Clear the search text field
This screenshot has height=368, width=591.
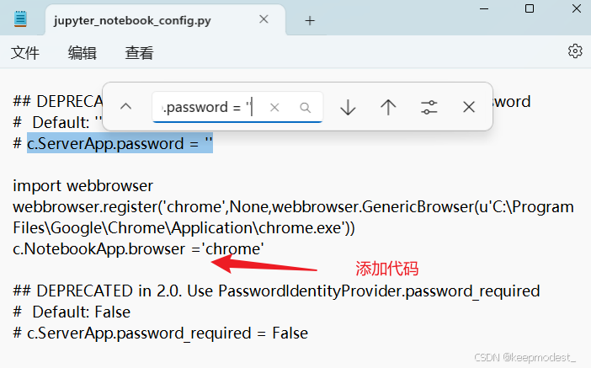[x=274, y=108]
